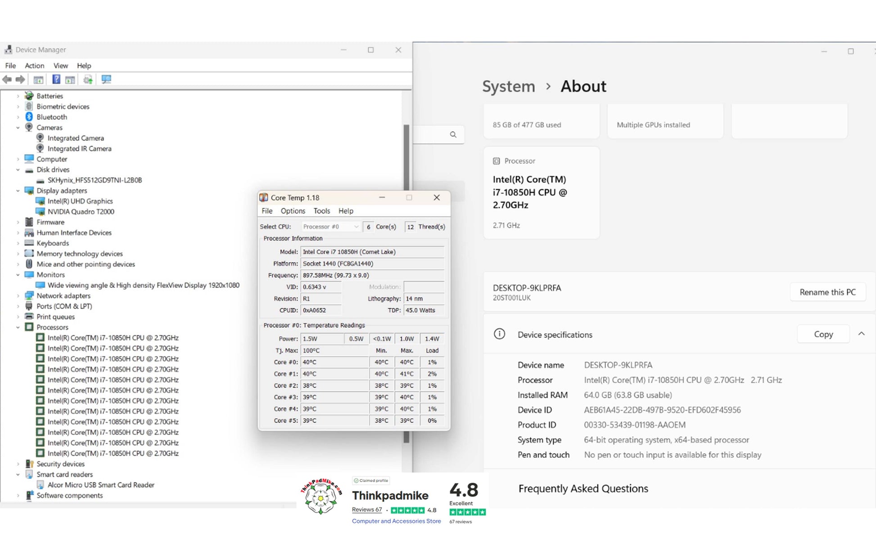876x550 pixels.
Task: Click the Update driver software toolbar icon
Action: 88,80
